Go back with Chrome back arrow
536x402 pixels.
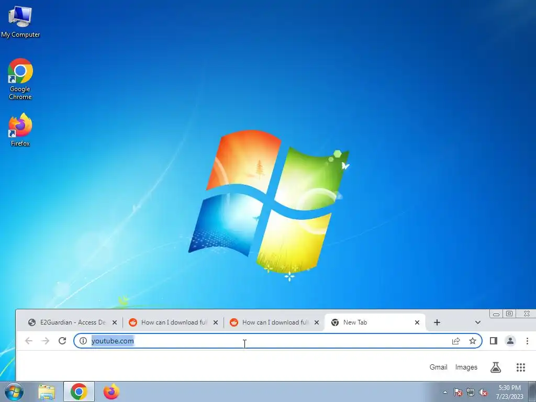pos(29,341)
